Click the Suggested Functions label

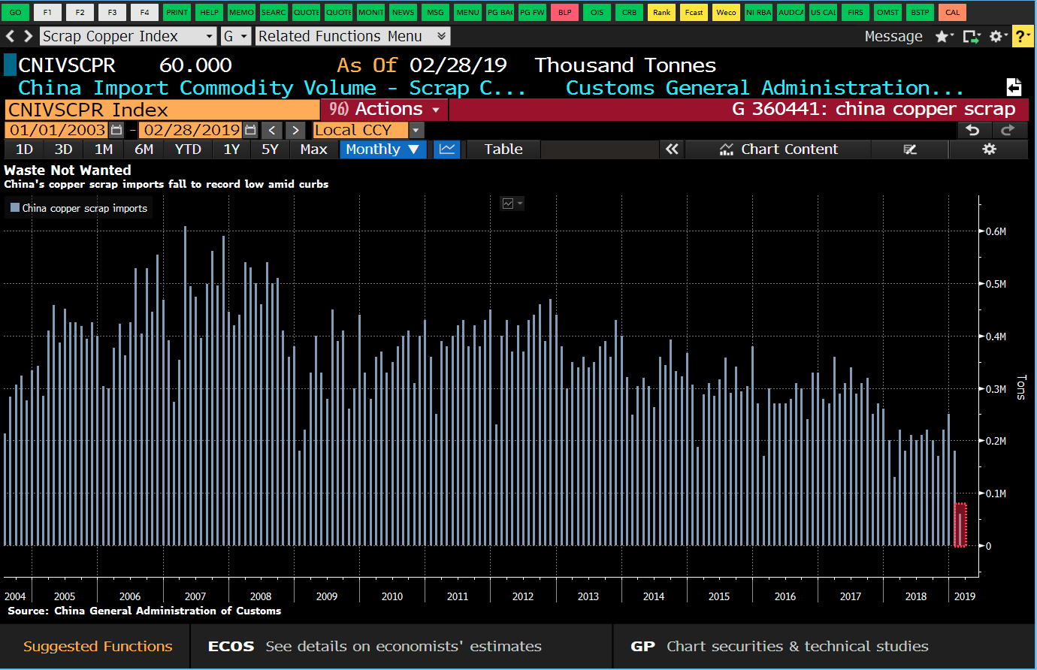[x=98, y=647]
